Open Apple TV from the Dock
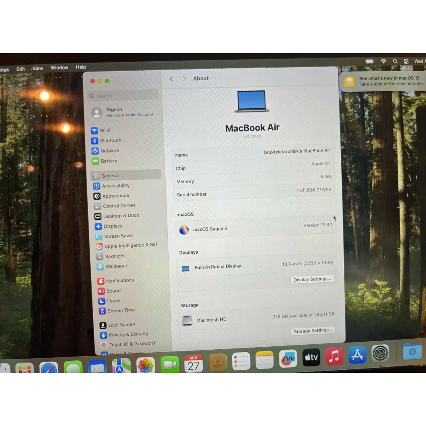The width and height of the screenshot is (426, 426). [311, 357]
